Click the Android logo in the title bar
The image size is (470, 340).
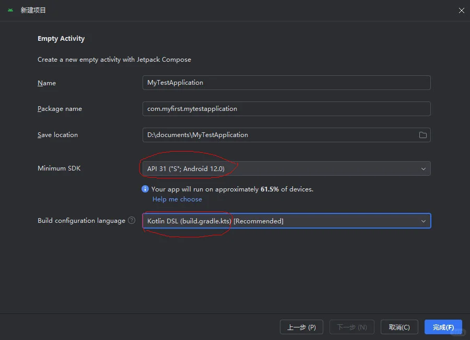[x=10, y=10]
